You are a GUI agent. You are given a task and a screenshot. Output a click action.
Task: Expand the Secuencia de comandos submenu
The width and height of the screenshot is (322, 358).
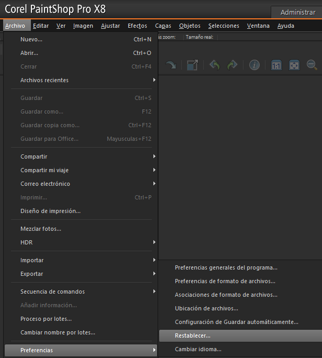[x=81, y=292]
